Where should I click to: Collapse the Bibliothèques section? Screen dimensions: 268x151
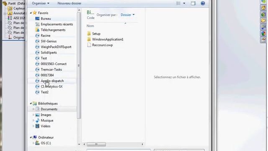coord(31,104)
